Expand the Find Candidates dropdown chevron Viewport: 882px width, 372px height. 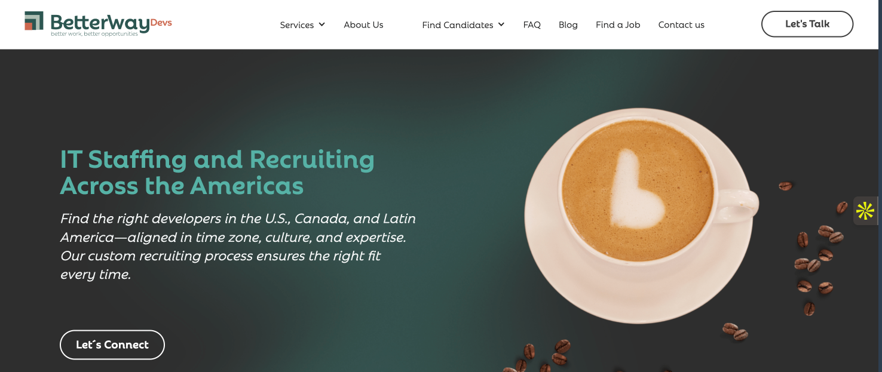point(501,24)
